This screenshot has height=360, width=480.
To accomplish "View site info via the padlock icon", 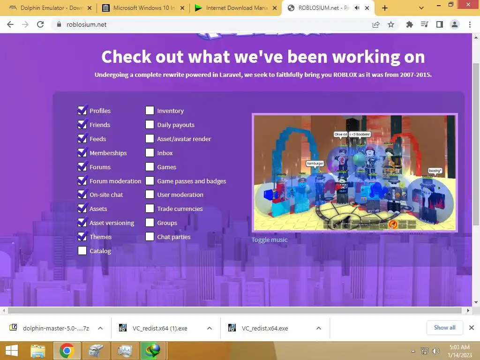I will [x=59, y=24].
